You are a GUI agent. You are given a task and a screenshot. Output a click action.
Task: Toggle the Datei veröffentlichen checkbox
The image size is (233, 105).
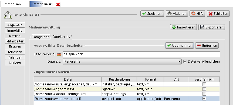[x=185, y=61]
